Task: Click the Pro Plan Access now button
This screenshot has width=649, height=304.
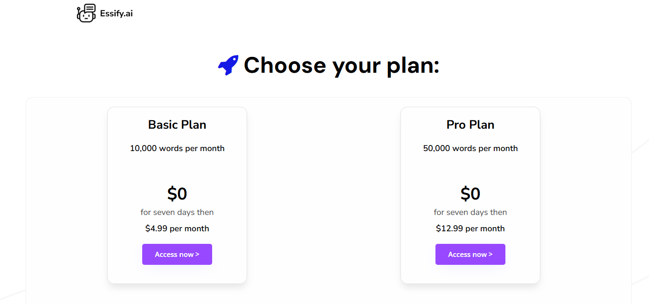Action: pos(470,254)
